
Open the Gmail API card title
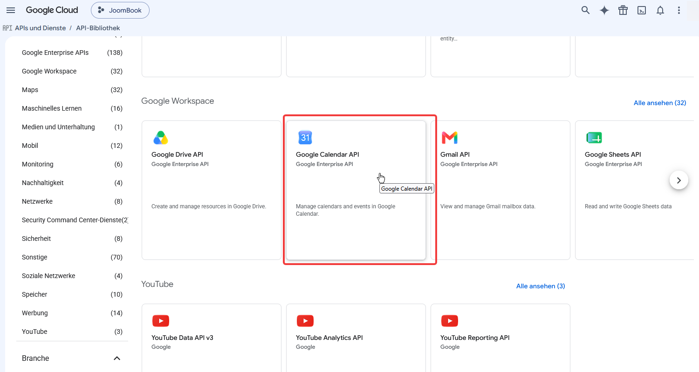point(455,154)
